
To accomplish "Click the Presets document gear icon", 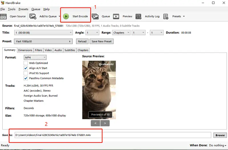I will pyautogui.click(x=166, y=17).
